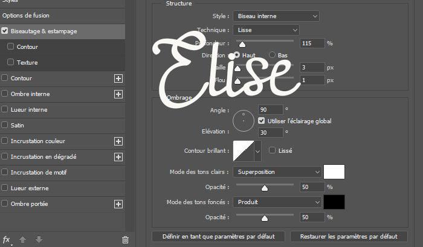Select Options de fusion in the sidebar
The image size is (423, 247).
click(x=30, y=15)
